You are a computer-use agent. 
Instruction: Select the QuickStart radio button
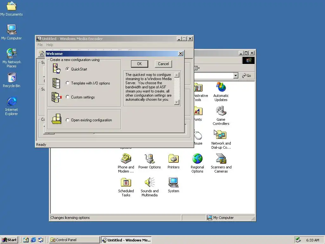coord(68,69)
